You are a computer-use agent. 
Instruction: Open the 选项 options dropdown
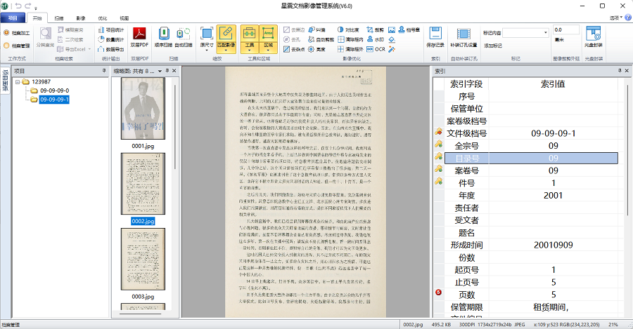(615, 18)
